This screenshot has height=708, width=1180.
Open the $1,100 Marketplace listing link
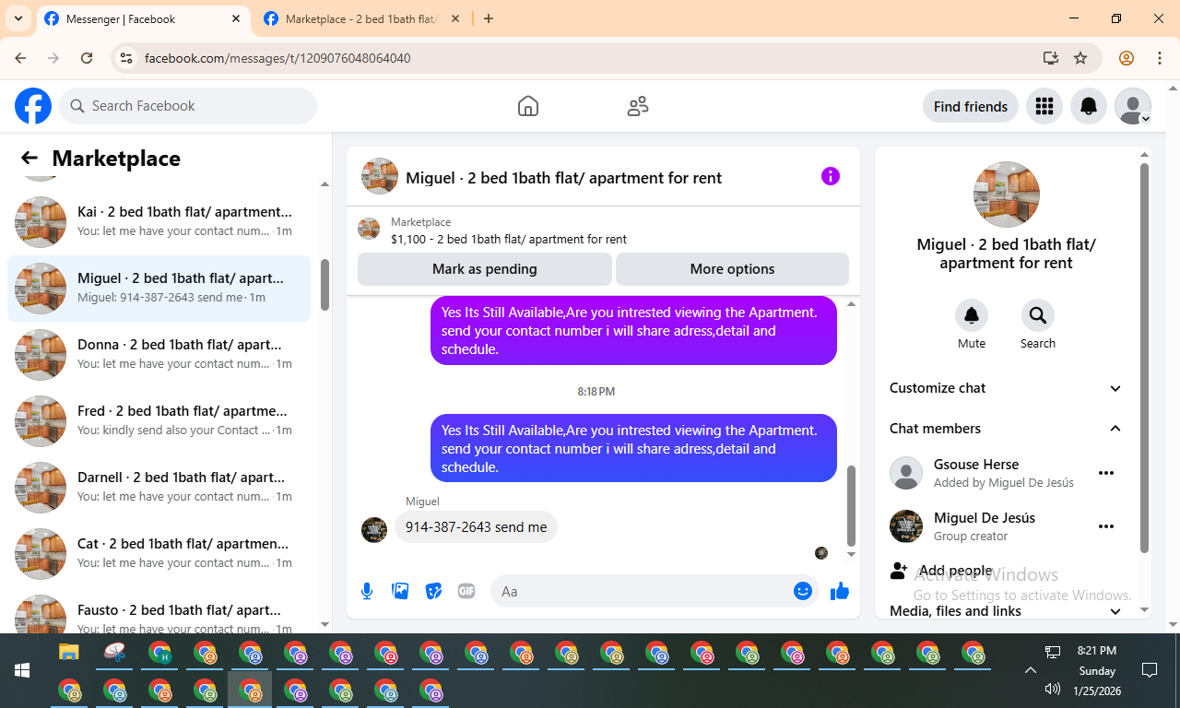pyautogui.click(x=509, y=239)
